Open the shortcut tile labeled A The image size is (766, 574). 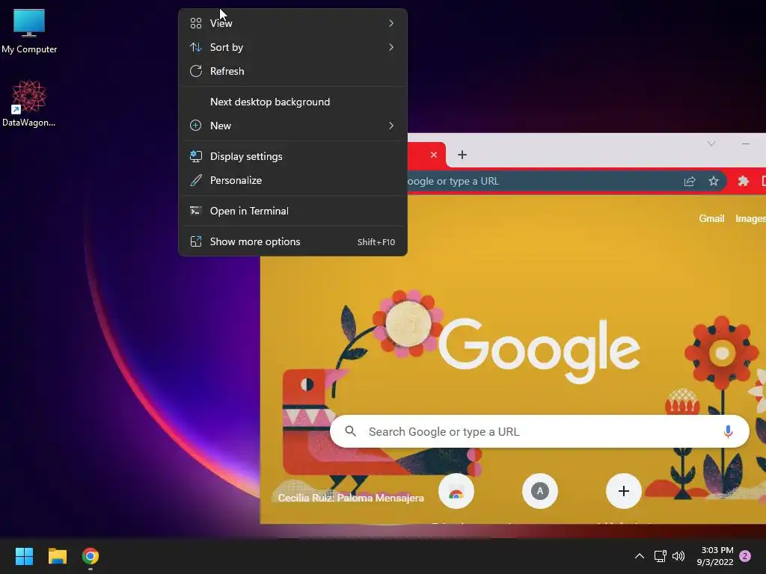[x=540, y=491]
